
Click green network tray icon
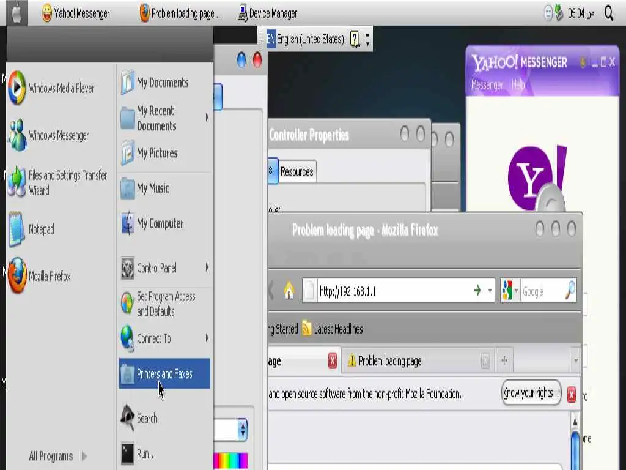click(x=559, y=13)
